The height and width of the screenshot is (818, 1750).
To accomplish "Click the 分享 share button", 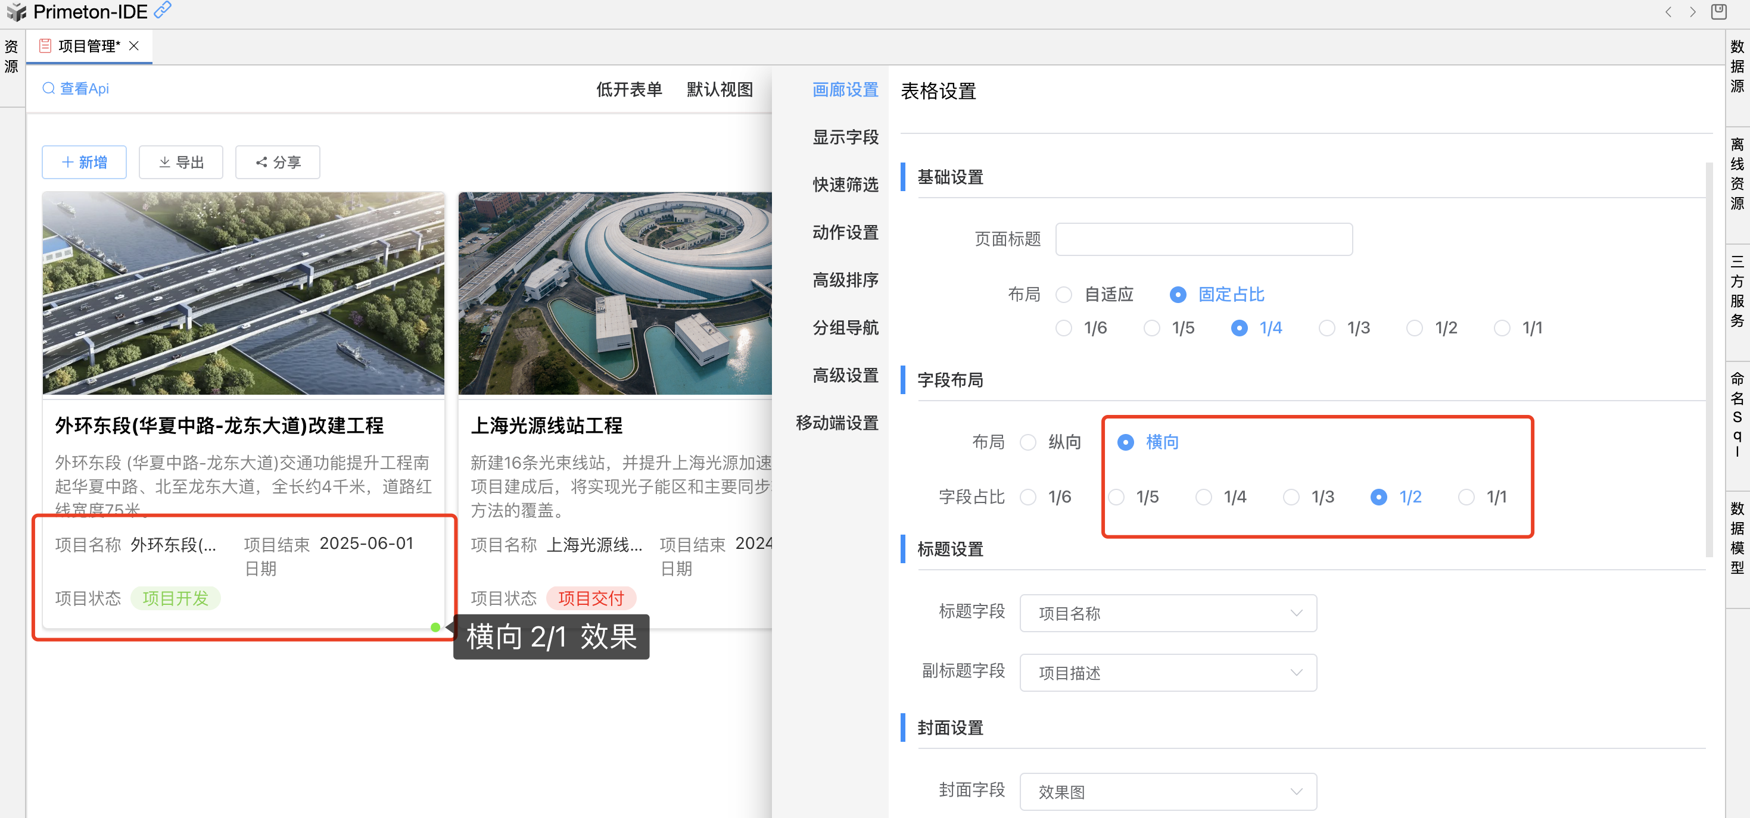I will pos(277,163).
